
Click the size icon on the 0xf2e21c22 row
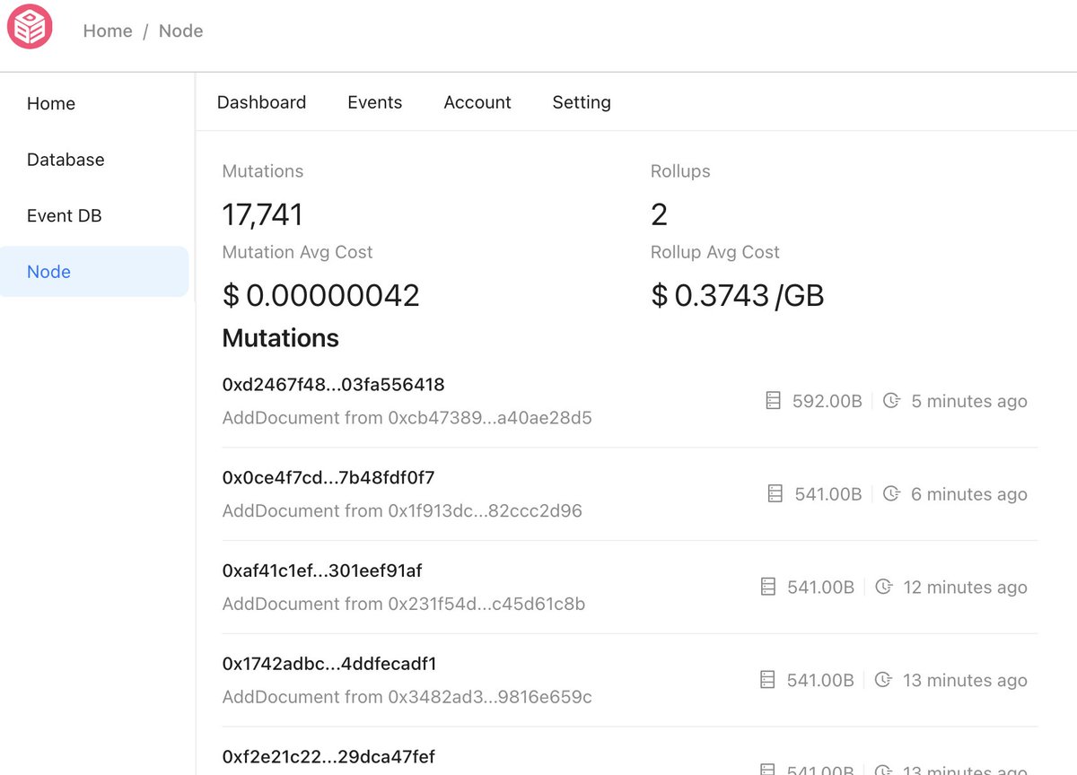[x=767, y=770]
